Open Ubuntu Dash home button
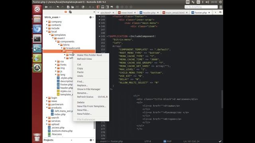 [x=37, y=9]
